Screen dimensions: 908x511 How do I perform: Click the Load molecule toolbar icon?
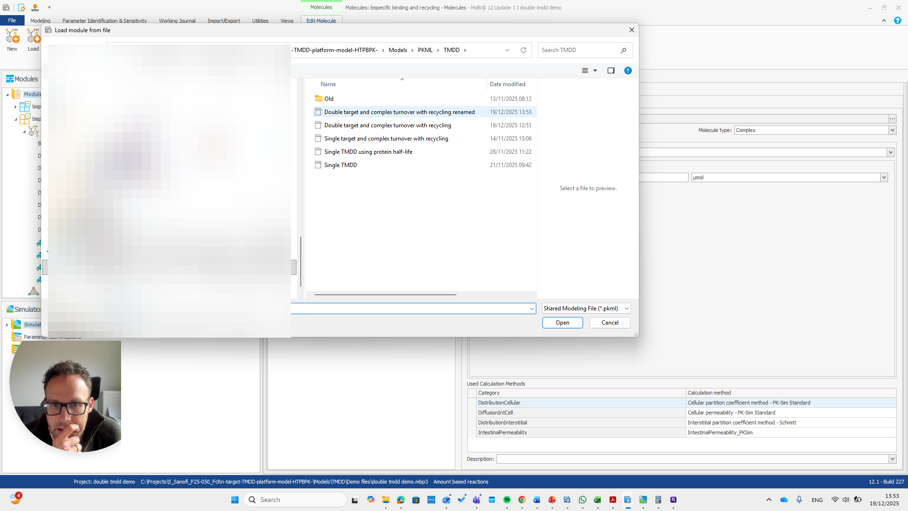click(33, 38)
